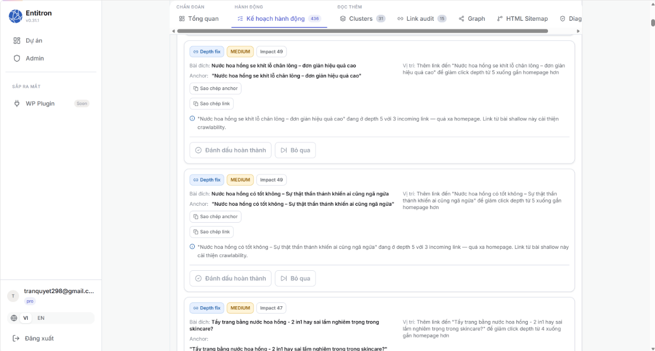The image size is (655, 351).
Task: Click the HTML Sitemap branch icon
Action: 500,19
